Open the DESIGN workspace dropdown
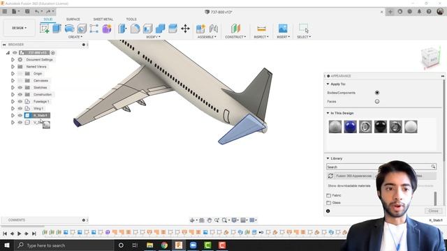447x251 pixels. [19, 28]
